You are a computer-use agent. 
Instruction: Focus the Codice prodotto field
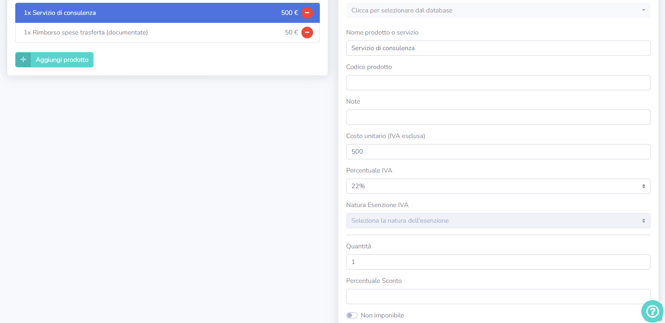(x=498, y=83)
